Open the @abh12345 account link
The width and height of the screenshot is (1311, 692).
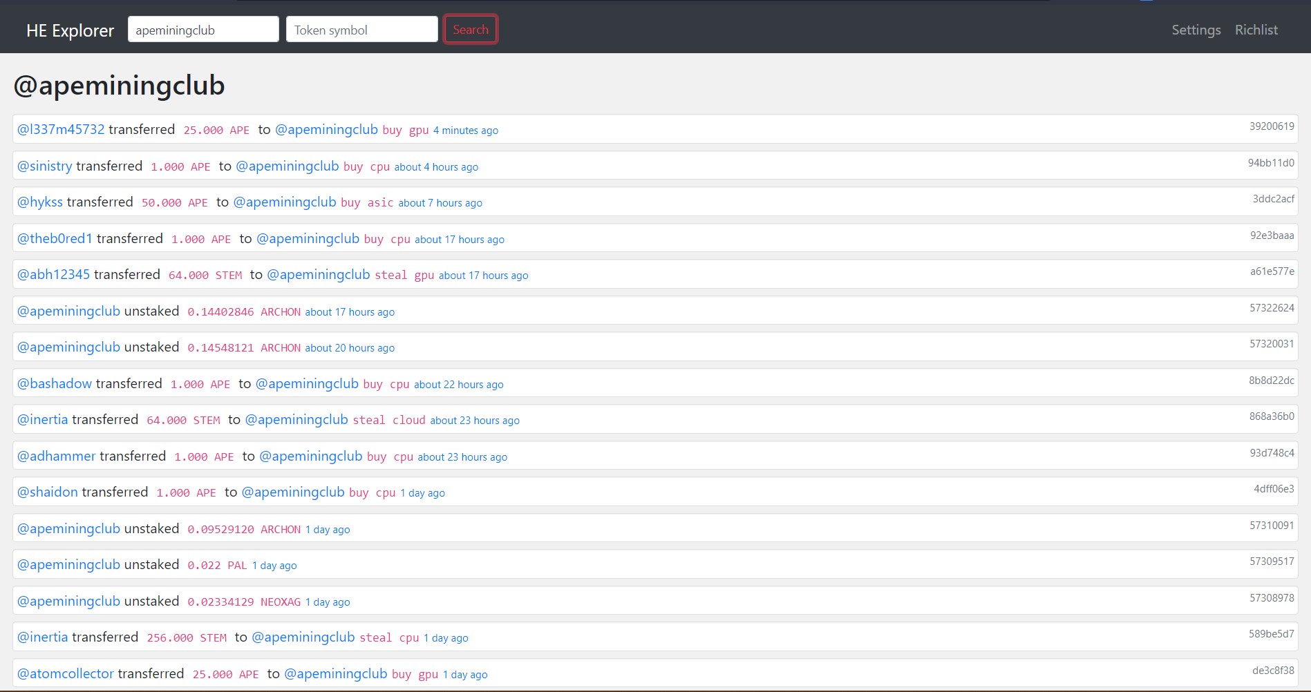click(53, 274)
